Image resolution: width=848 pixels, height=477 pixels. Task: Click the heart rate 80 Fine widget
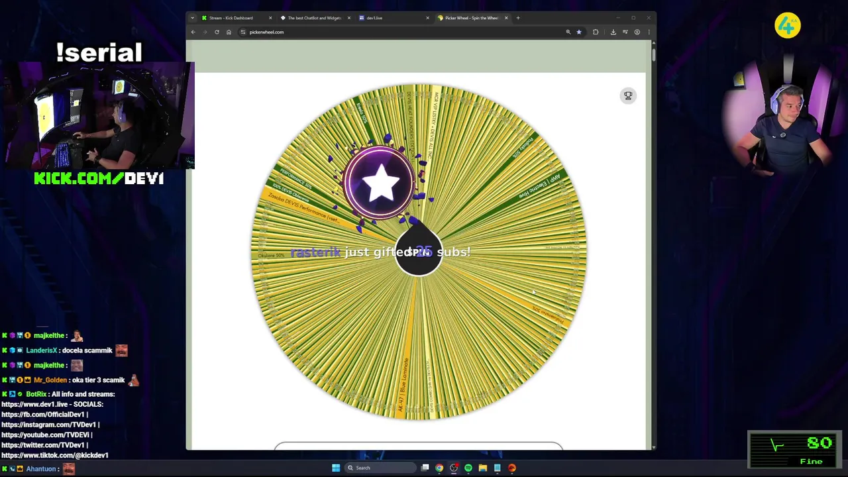point(795,450)
